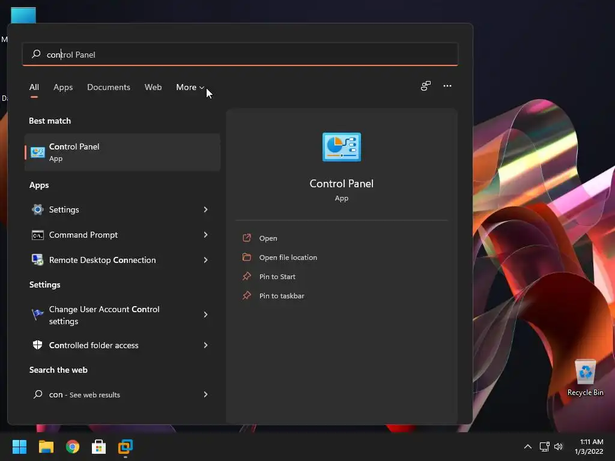Click the large Control Panel icon in preview pane

coord(342,147)
